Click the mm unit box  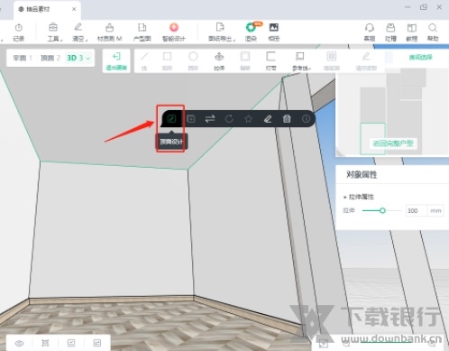pos(435,210)
